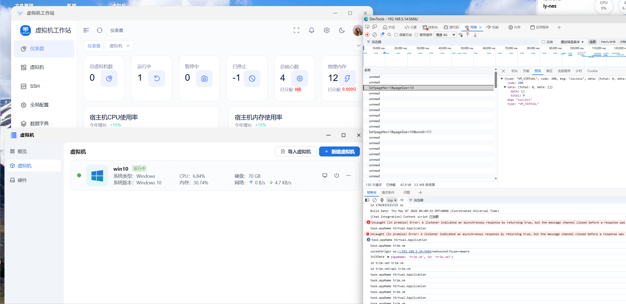Click import HAR upward arrow icon
626x304 pixels.
click(468, 35)
